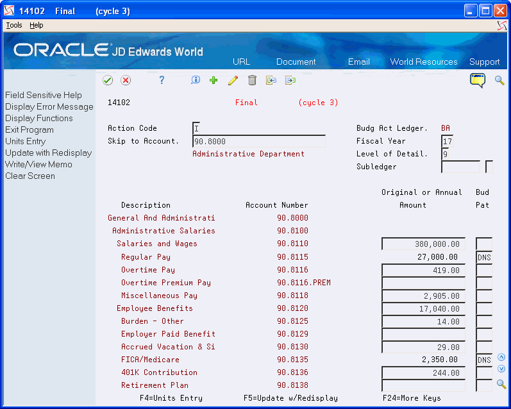Click Clear Screen link
Screen dimensions: 511x409
tap(30, 176)
